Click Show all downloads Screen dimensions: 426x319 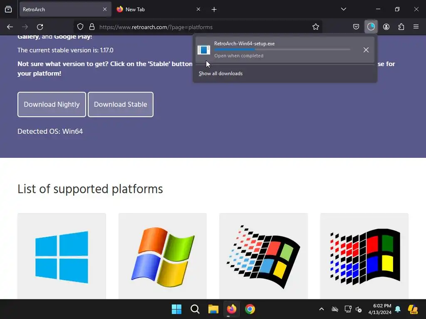coord(220,74)
